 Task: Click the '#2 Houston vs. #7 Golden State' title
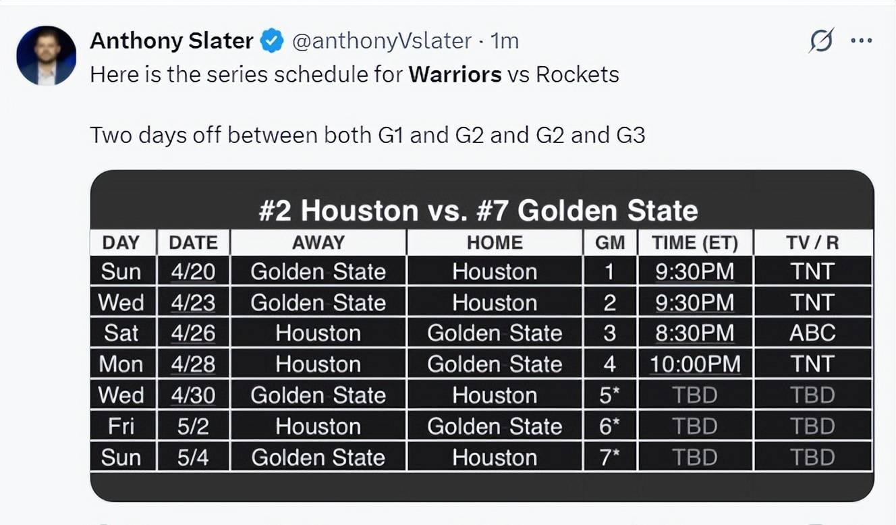coord(478,211)
